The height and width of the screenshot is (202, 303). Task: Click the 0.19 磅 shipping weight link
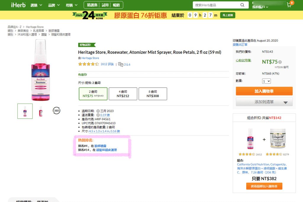tap(105, 115)
